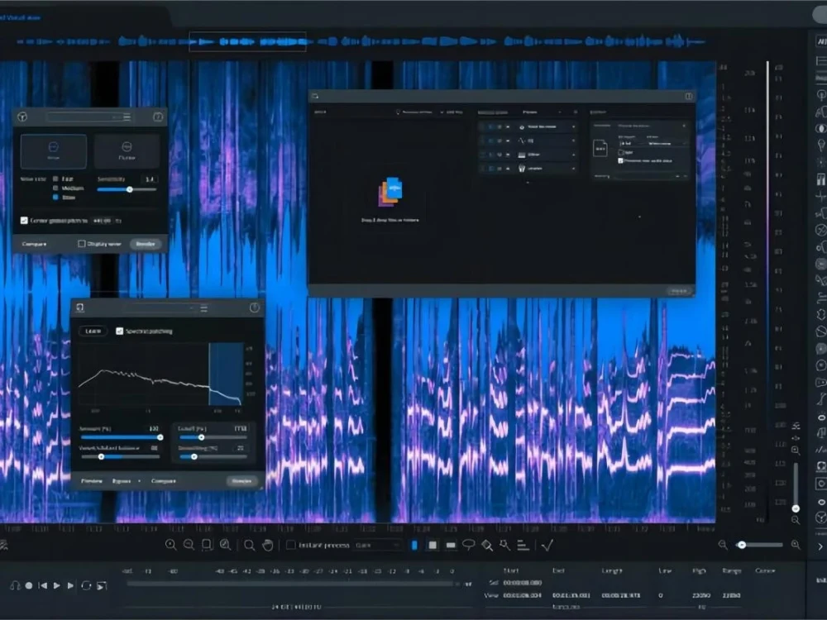The height and width of the screenshot is (620, 827).
Task: Click the zoom out magnifier in bottom toolbar
Action: (189, 545)
